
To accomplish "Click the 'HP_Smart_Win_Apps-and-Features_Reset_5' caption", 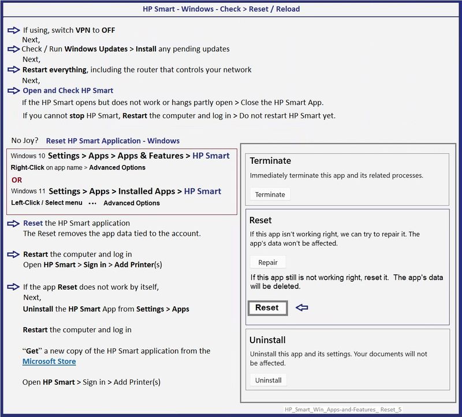I will (343, 410).
